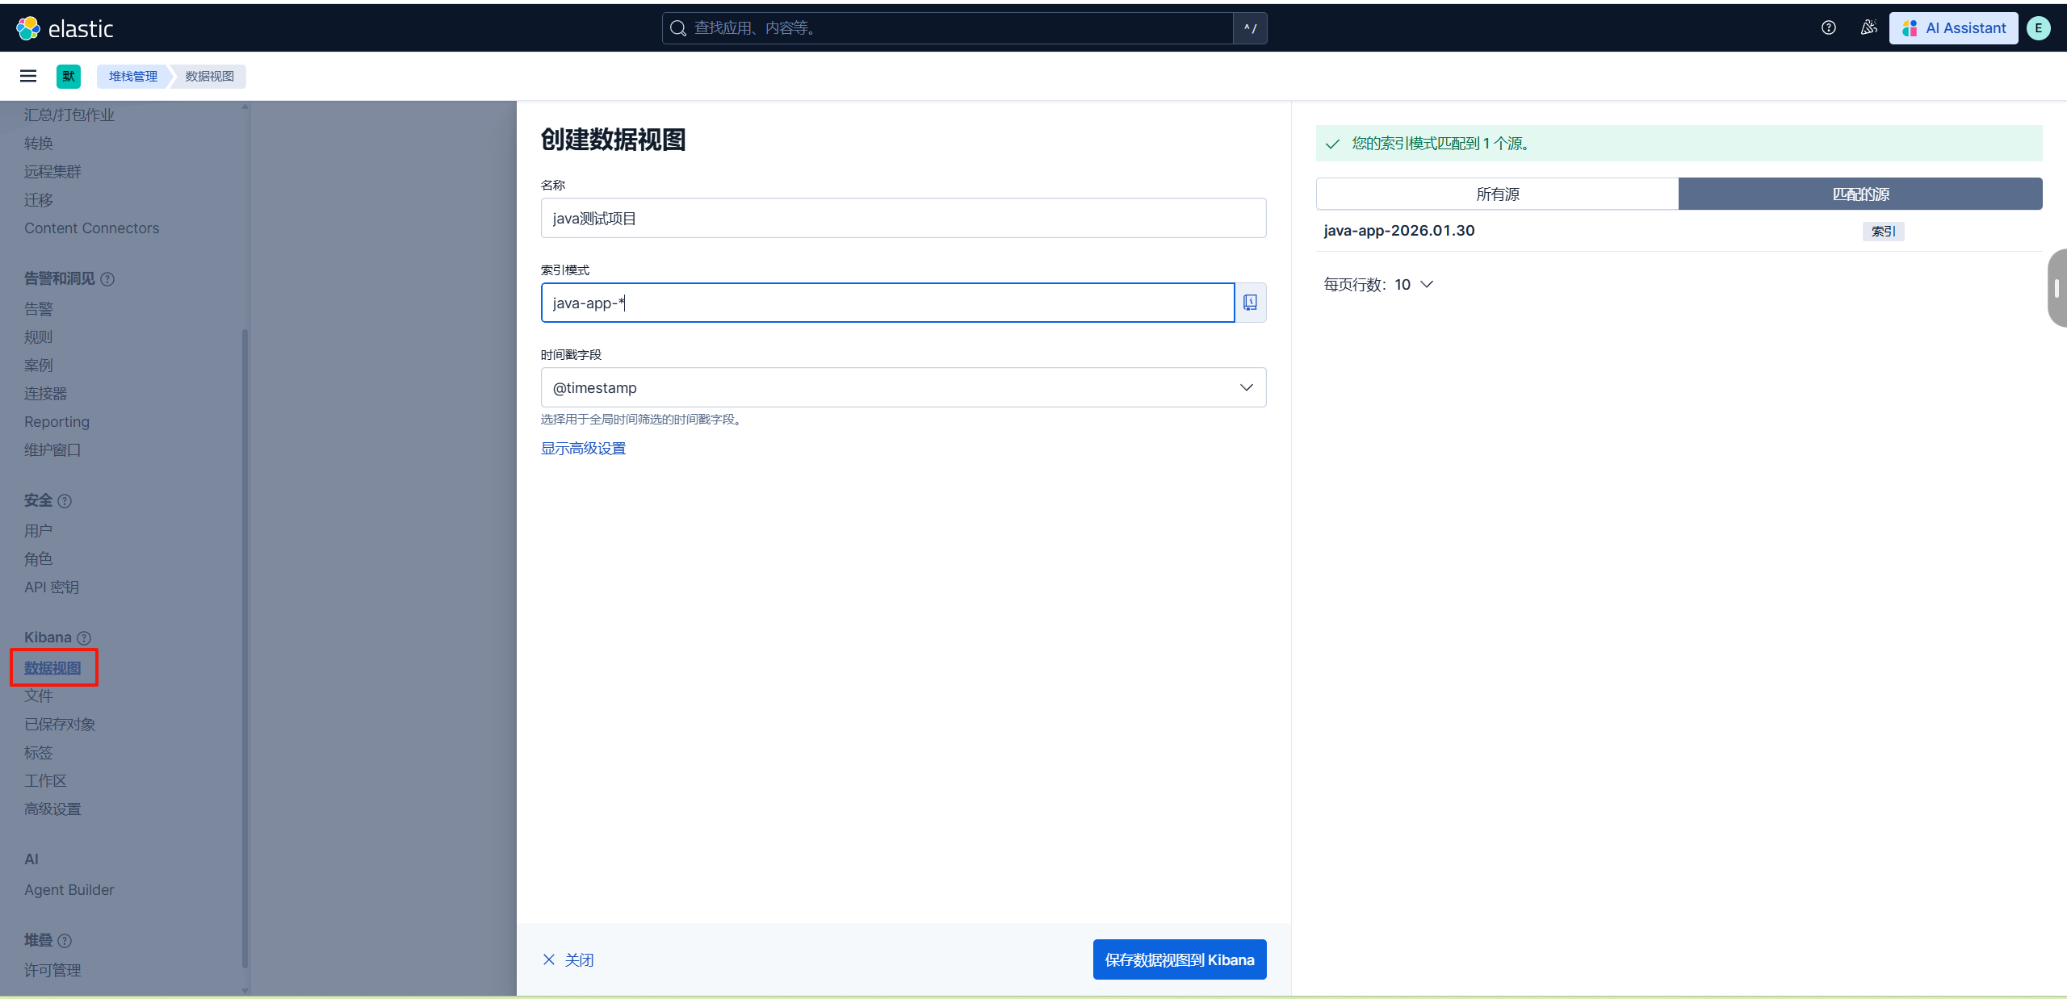This screenshot has height=999, width=2067.
Task: Click 保存数据视图到 Kibana button
Action: click(1179, 959)
